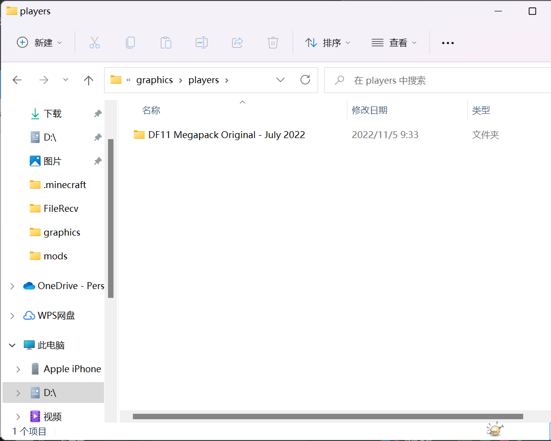Click the Delete trash can icon
The image size is (551, 441).
273,43
